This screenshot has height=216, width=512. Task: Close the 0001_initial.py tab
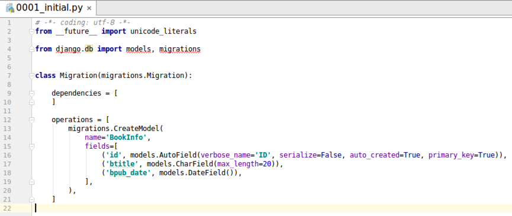(89, 8)
